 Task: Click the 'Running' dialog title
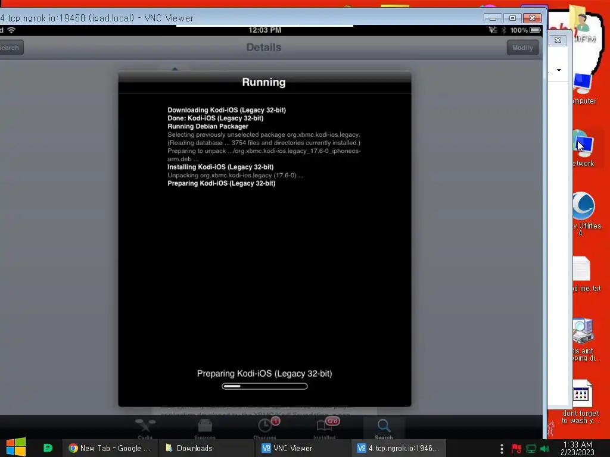click(x=264, y=82)
